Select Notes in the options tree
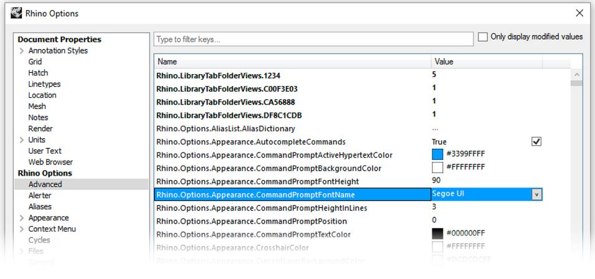The height and width of the screenshot is (279, 595). click(x=38, y=118)
